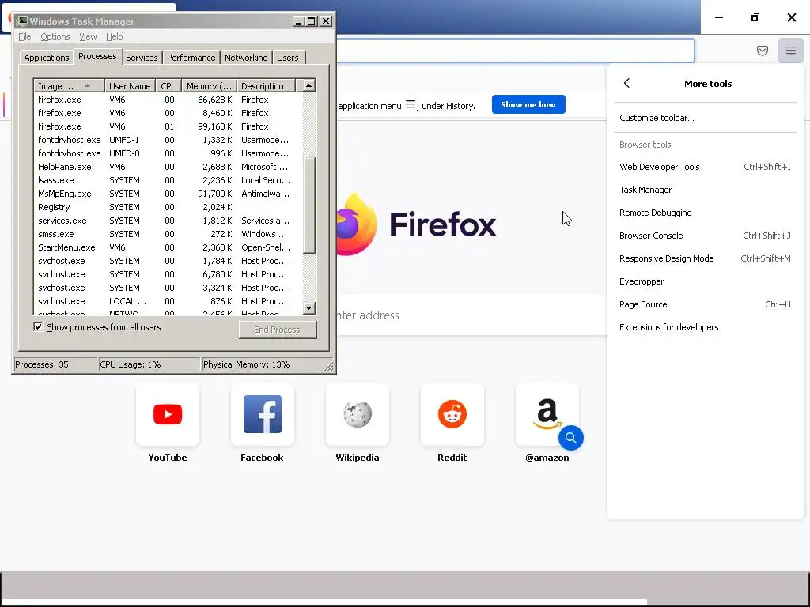Image resolution: width=810 pixels, height=607 pixels.
Task: Select the firefox.exe row using 99,168 K
Action: tap(168, 126)
